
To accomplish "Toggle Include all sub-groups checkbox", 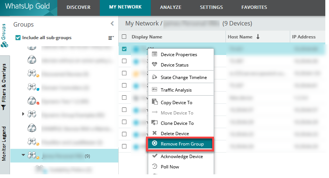I will coord(18,38).
